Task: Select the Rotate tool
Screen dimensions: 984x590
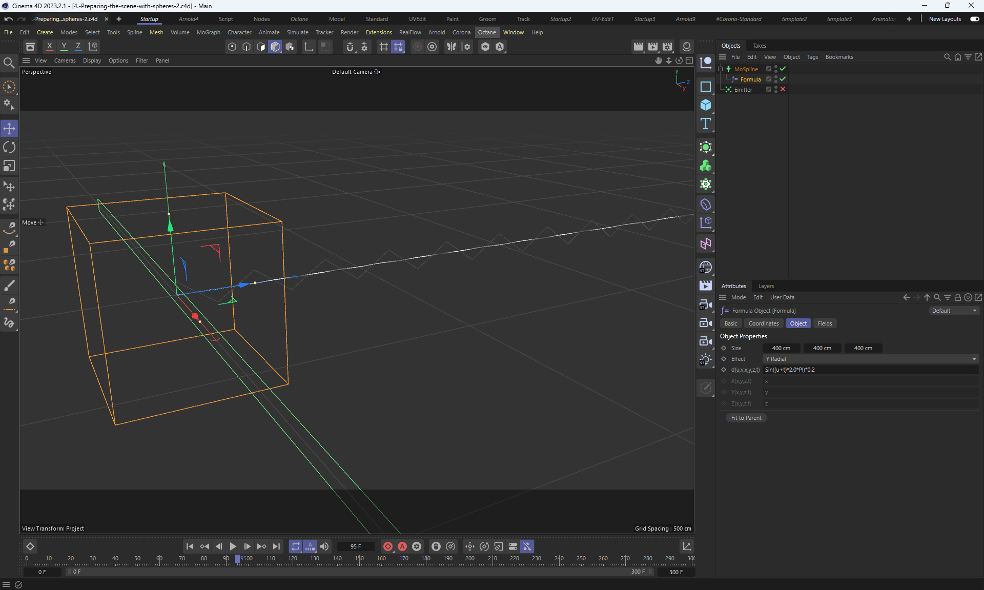Action: (9, 147)
